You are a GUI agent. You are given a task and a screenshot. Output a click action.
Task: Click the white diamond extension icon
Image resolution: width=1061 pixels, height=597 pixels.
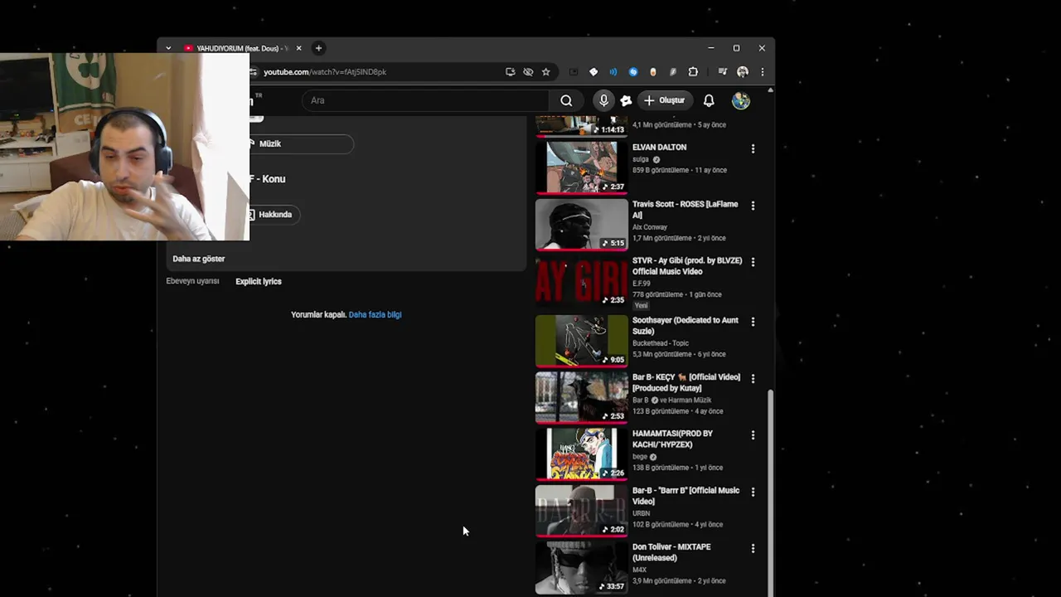tap(593, 72)
